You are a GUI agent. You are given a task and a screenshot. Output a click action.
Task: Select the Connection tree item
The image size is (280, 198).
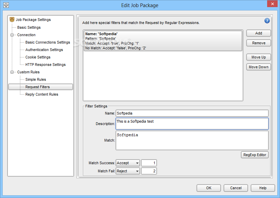(x=26, y=35)
